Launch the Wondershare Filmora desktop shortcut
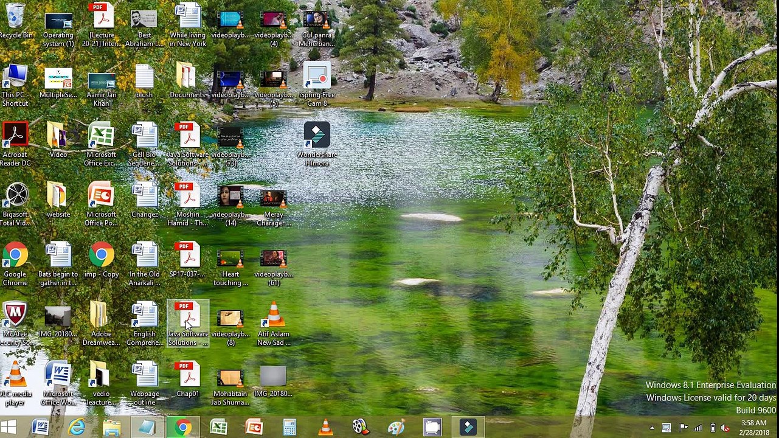779x438 pixels. click(x=317, y=145)
